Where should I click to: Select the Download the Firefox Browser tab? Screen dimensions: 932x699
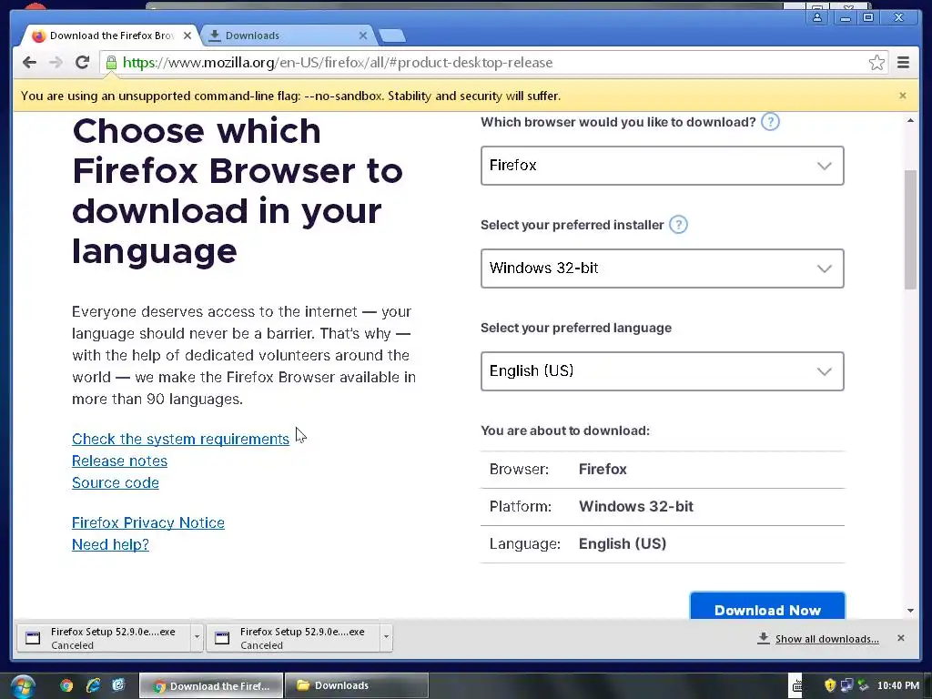tap(112, 35)
